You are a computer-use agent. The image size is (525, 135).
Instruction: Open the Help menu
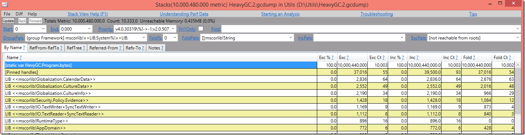(32, 14)
